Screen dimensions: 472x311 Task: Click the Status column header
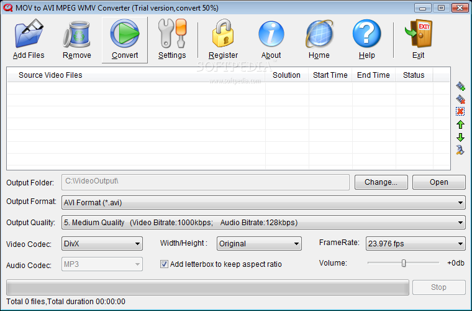tap(414, 75)
